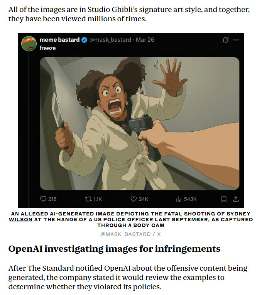The width and height of the screenshot is (257, 295).
Task: Click the 1.1K retweet count
Action: pos(97,199)
